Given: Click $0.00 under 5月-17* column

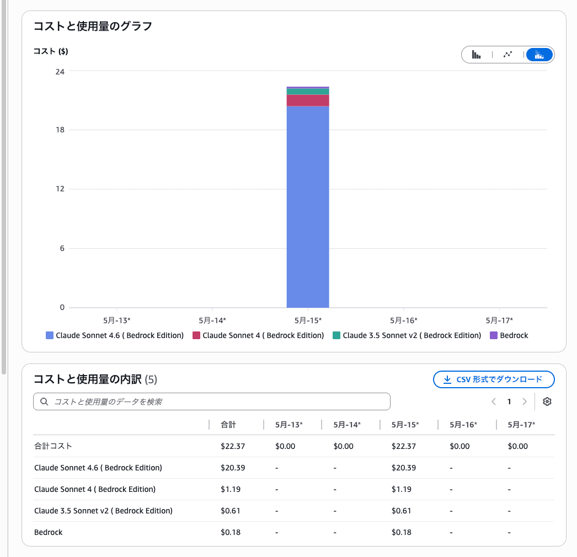Looking at the screenshot, I should 518,446.
